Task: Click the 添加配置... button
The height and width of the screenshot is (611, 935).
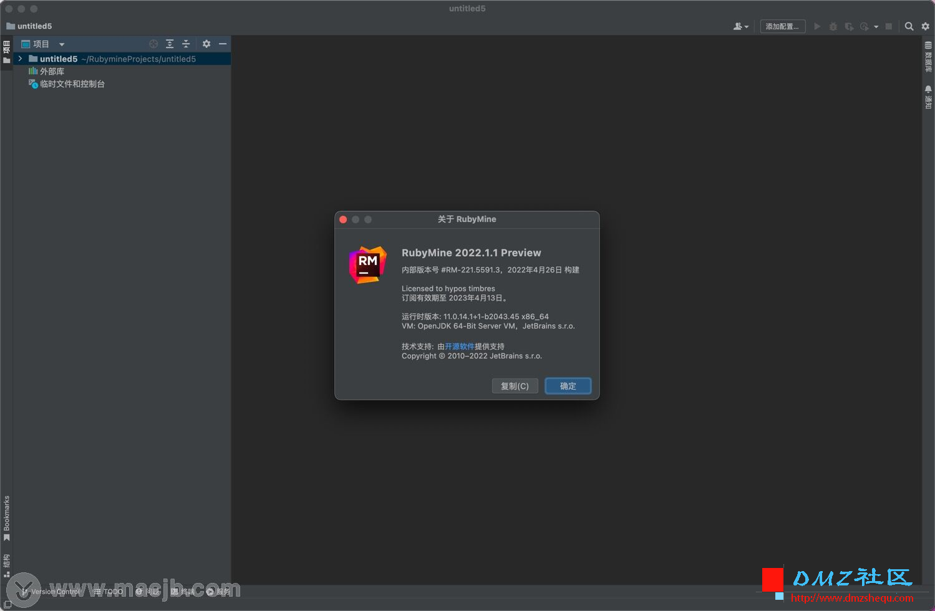Action: point(782,26)
